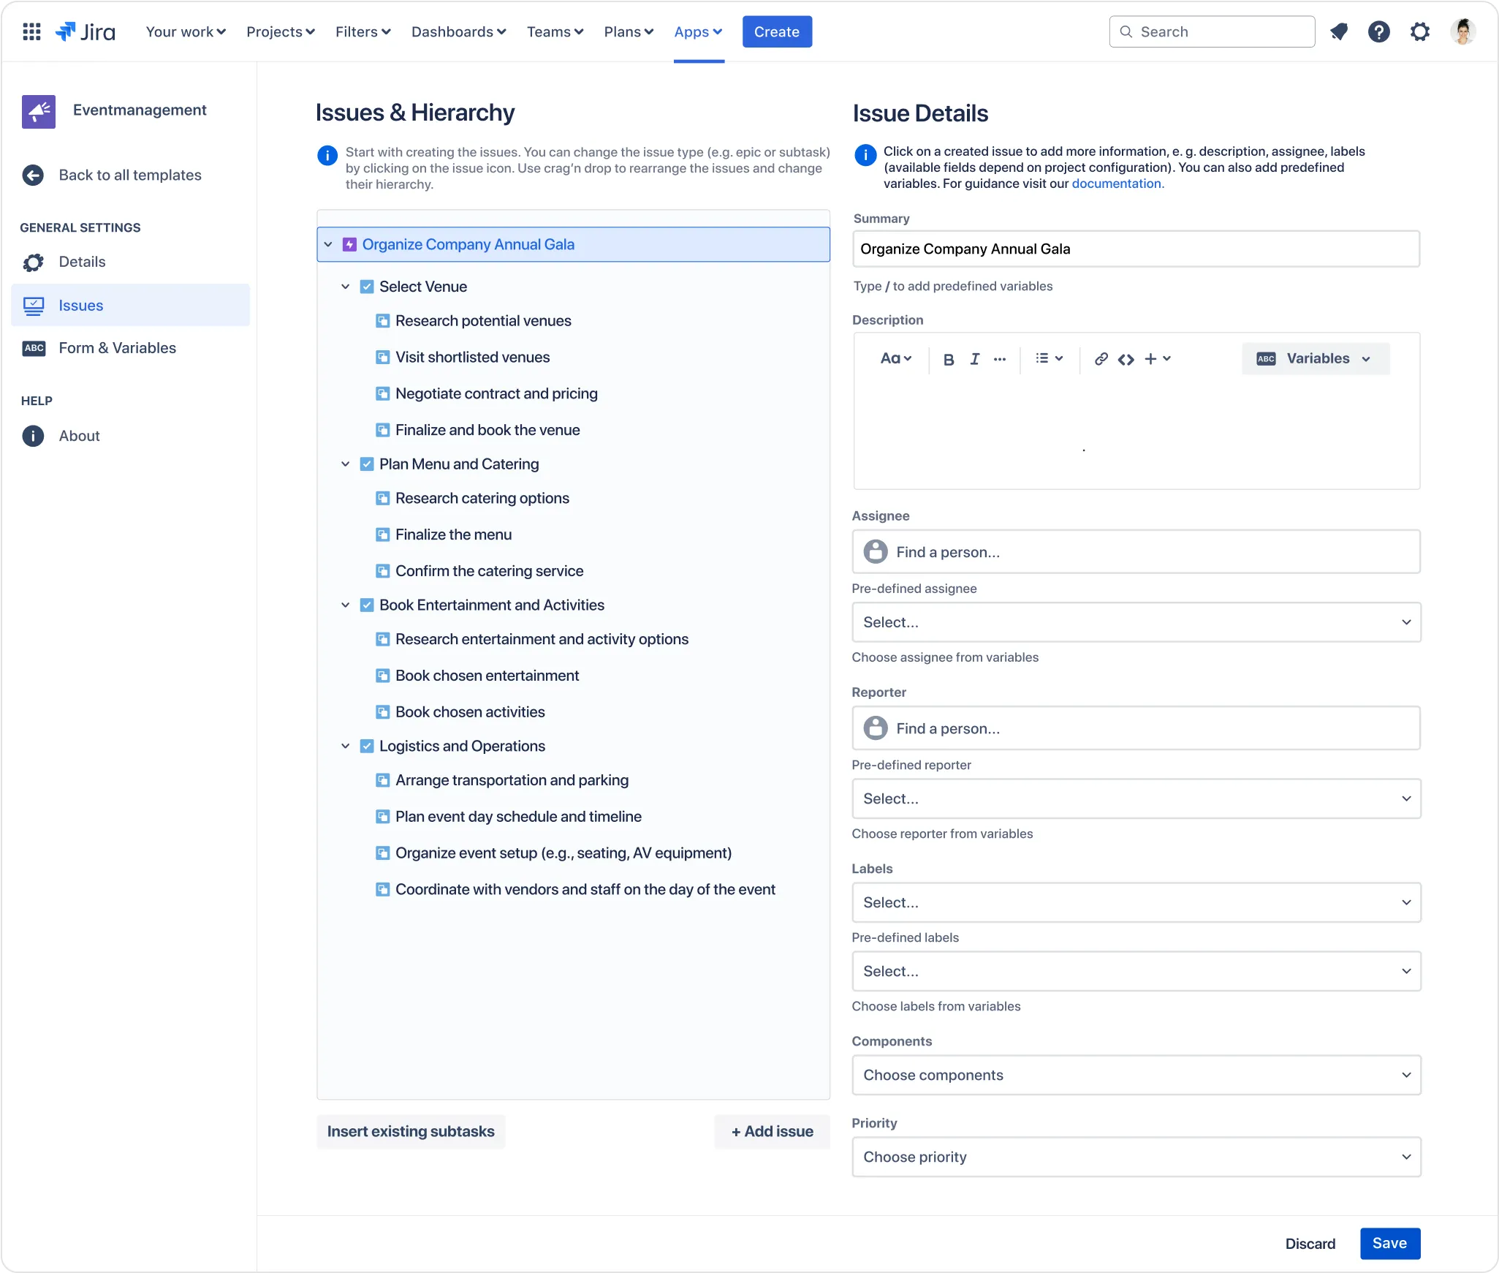Click the Summary input field
Viewport: 1499px width, 1273px height.
point(1136,249)
